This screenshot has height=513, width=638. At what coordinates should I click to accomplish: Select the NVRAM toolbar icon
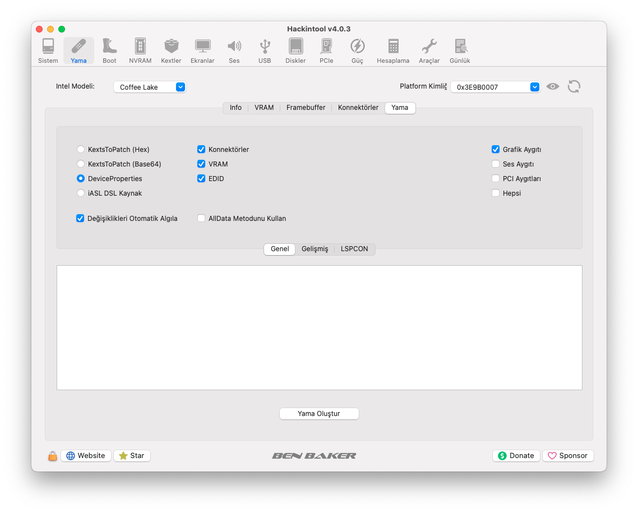pos(140,50)
